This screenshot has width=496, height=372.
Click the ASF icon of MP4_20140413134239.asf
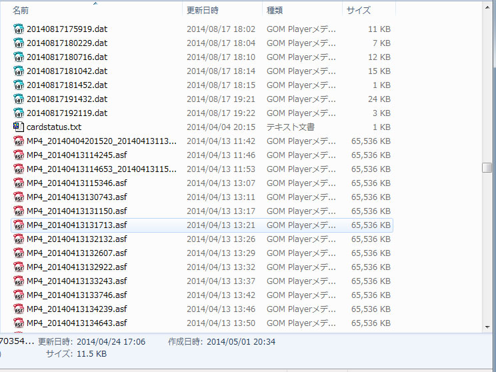(19, 309)
